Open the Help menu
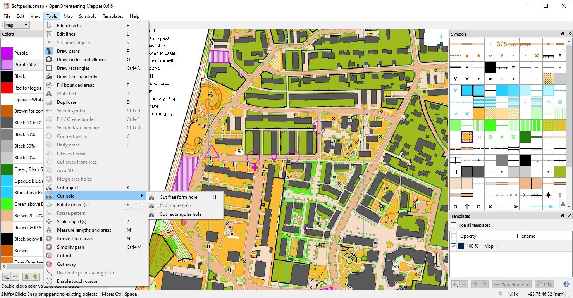 (134, 16)
